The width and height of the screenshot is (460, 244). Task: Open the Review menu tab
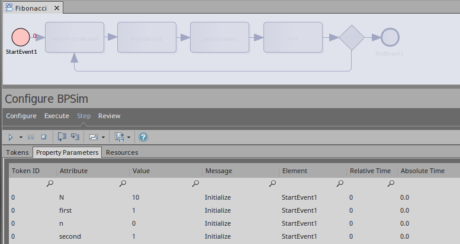pyautogui.click(x=109, y=116)
